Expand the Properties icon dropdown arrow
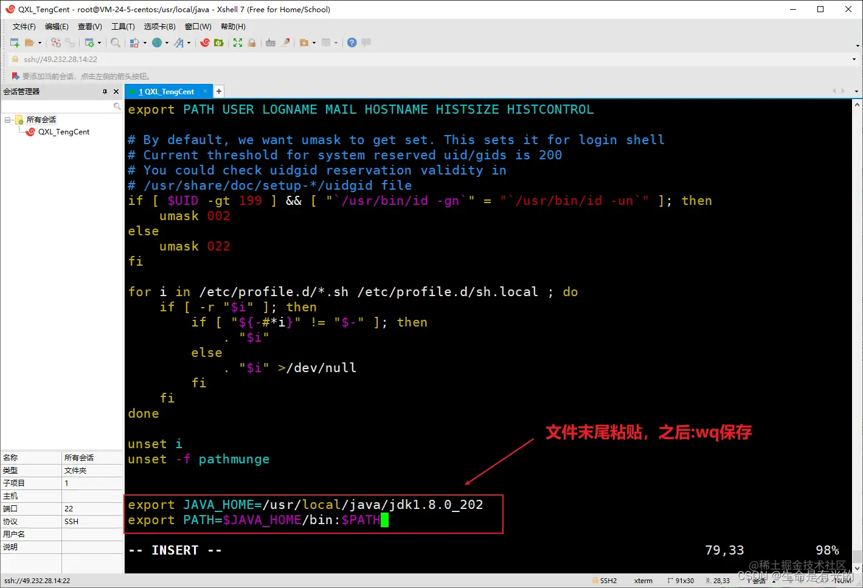 pyautogui.click(x=99, y=43)
